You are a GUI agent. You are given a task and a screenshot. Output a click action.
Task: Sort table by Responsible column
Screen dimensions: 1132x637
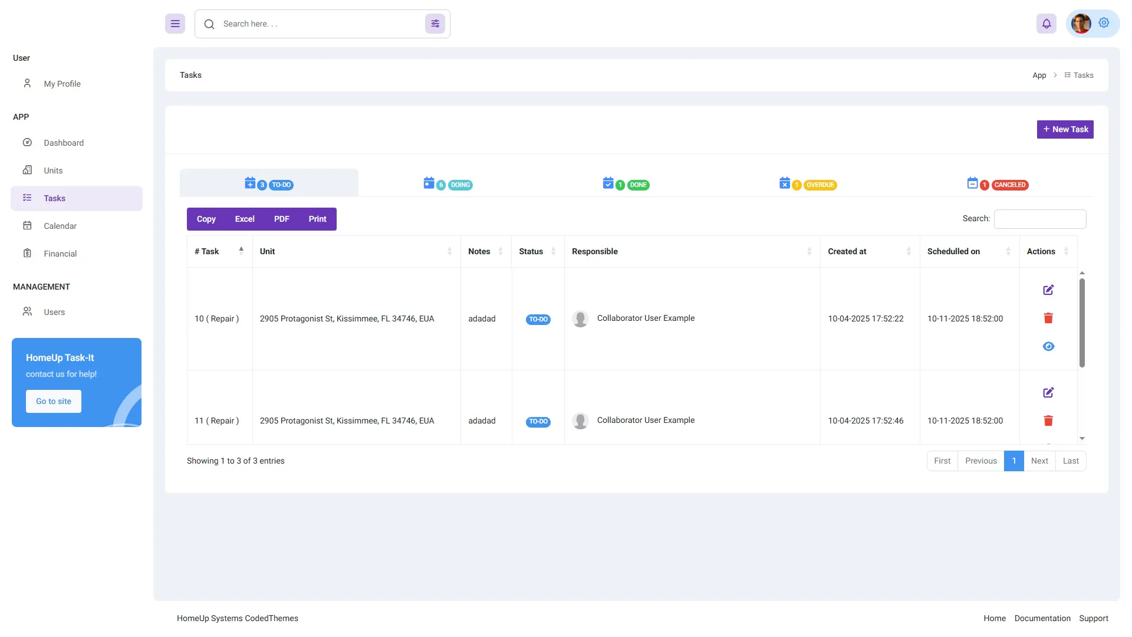(692, 252)
